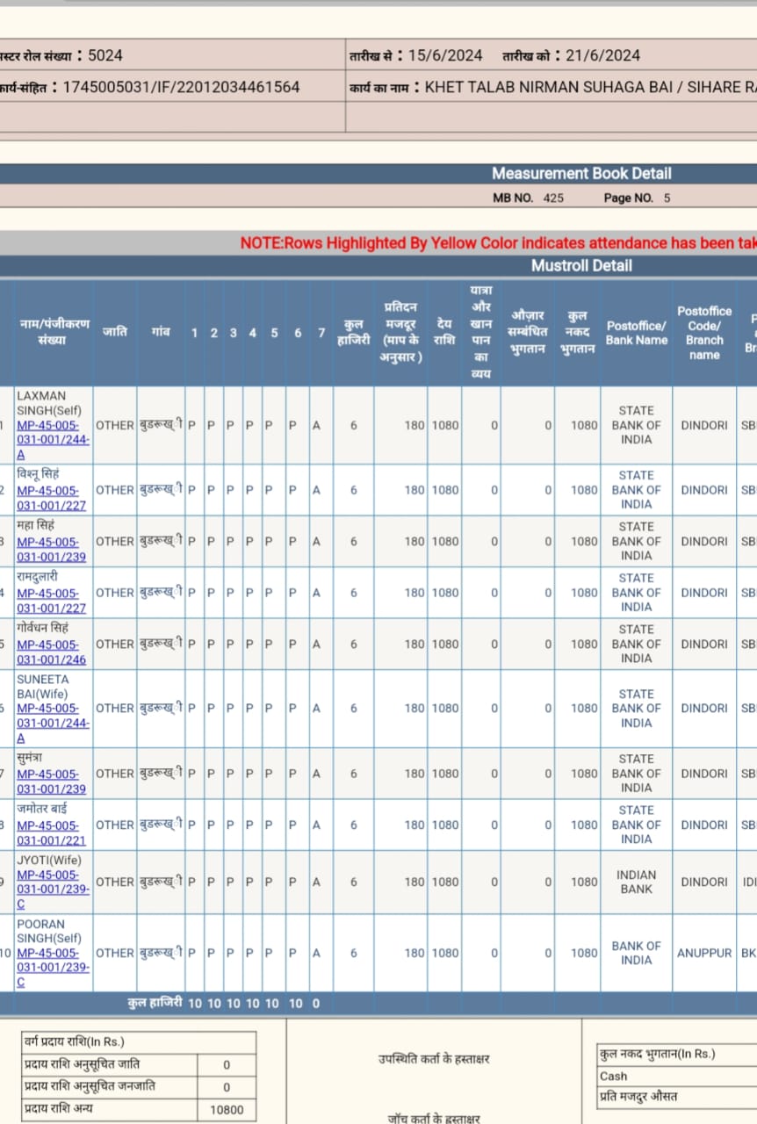Click the Measurement Book Detail heading
Viewport: 757px width, 1124px height.
click(581, 174)
